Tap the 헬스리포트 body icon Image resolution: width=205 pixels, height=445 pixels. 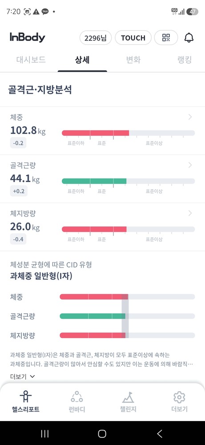coord(25,397)
